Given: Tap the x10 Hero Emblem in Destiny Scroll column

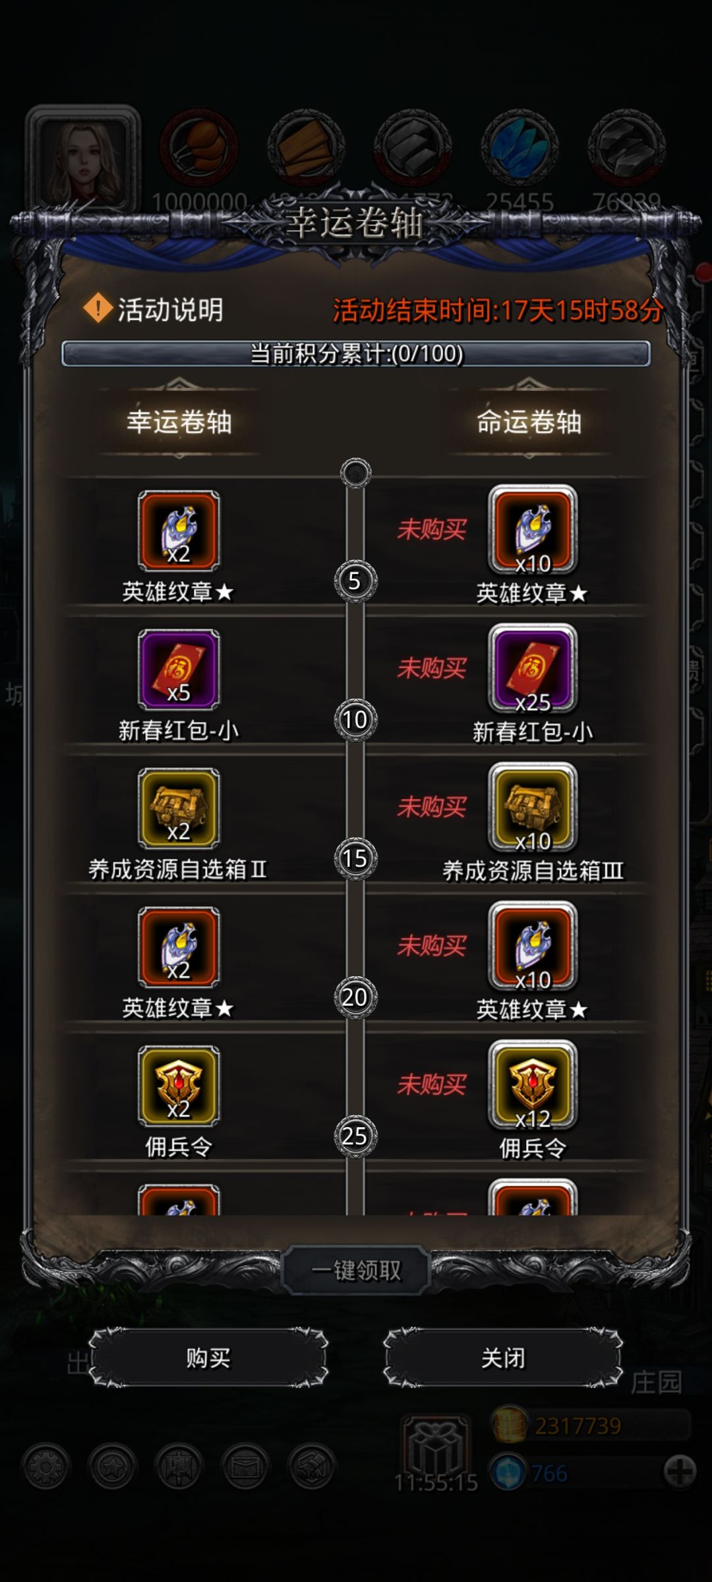Looking at the screenshot, I should 533,531.
